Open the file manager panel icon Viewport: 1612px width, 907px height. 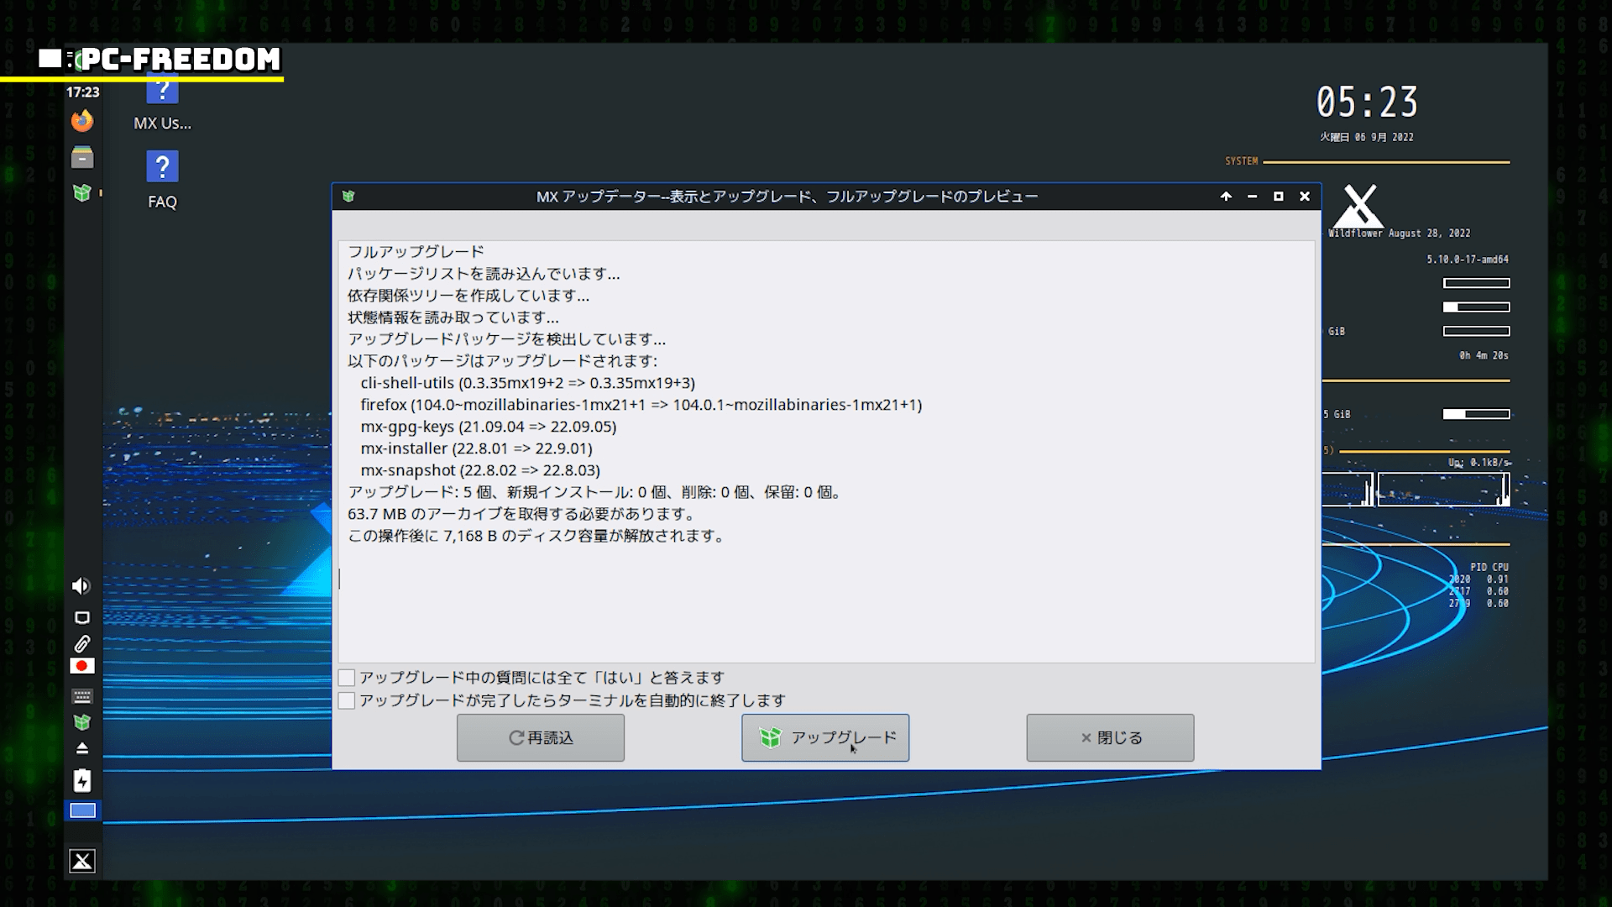[x=82, y=157]
